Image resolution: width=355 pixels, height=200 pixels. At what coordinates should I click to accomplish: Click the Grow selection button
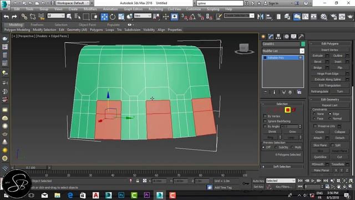(x=292, y=132)
